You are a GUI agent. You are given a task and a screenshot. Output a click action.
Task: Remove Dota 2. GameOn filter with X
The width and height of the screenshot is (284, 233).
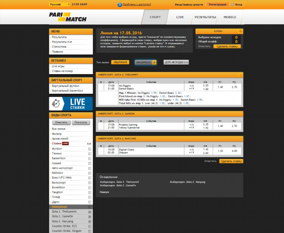[90, 217]
